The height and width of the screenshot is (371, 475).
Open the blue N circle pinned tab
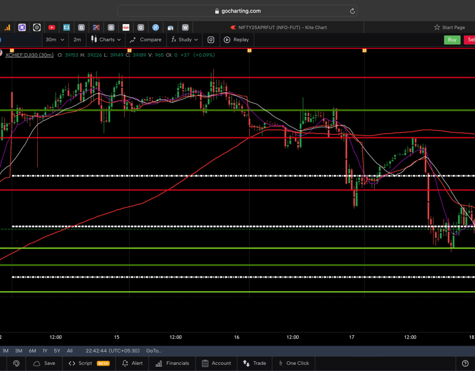click(x=155, y=28)
